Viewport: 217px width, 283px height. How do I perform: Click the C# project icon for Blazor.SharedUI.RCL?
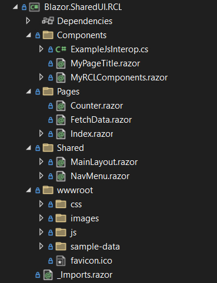pos(34,7)
